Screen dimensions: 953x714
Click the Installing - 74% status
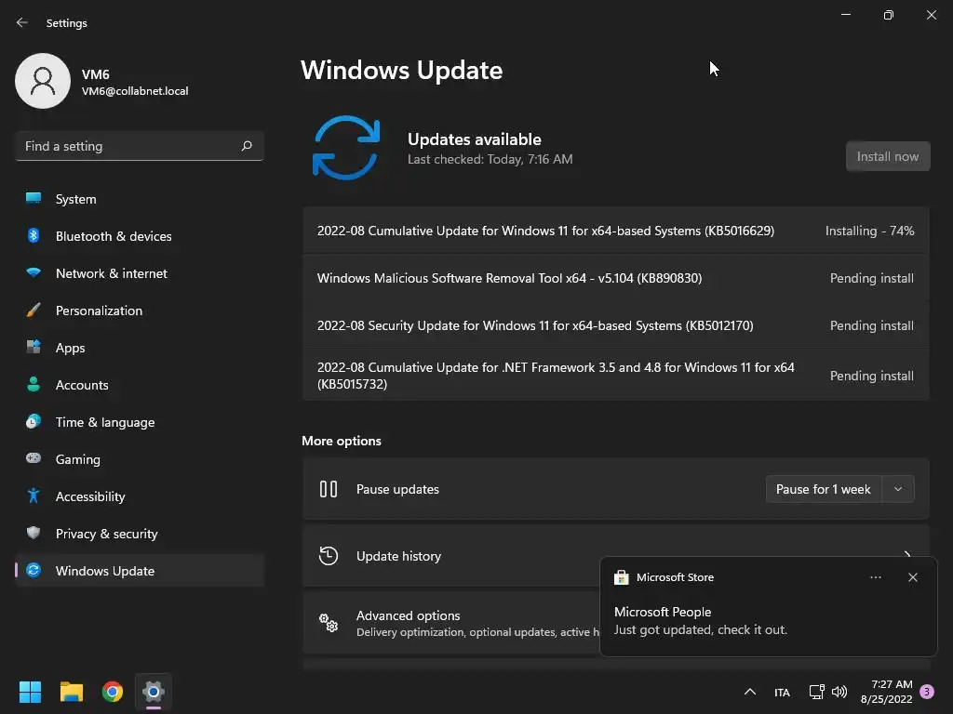(869, 231)
